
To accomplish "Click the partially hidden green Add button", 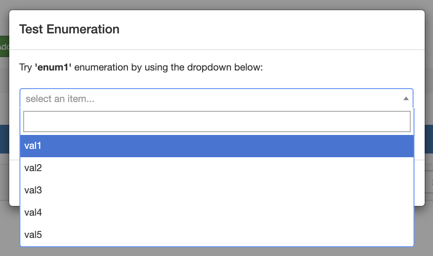I will tap(4, 46).
